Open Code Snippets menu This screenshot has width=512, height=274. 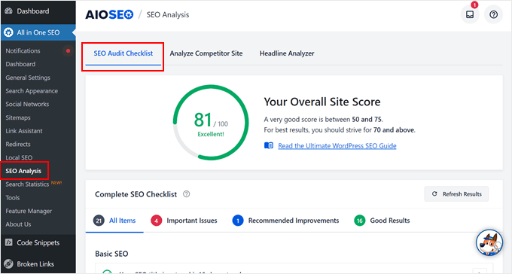pos(38,242)
